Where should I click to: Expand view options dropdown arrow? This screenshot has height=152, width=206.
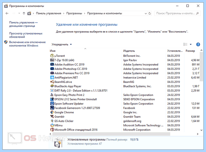click(x=191, y=45)
